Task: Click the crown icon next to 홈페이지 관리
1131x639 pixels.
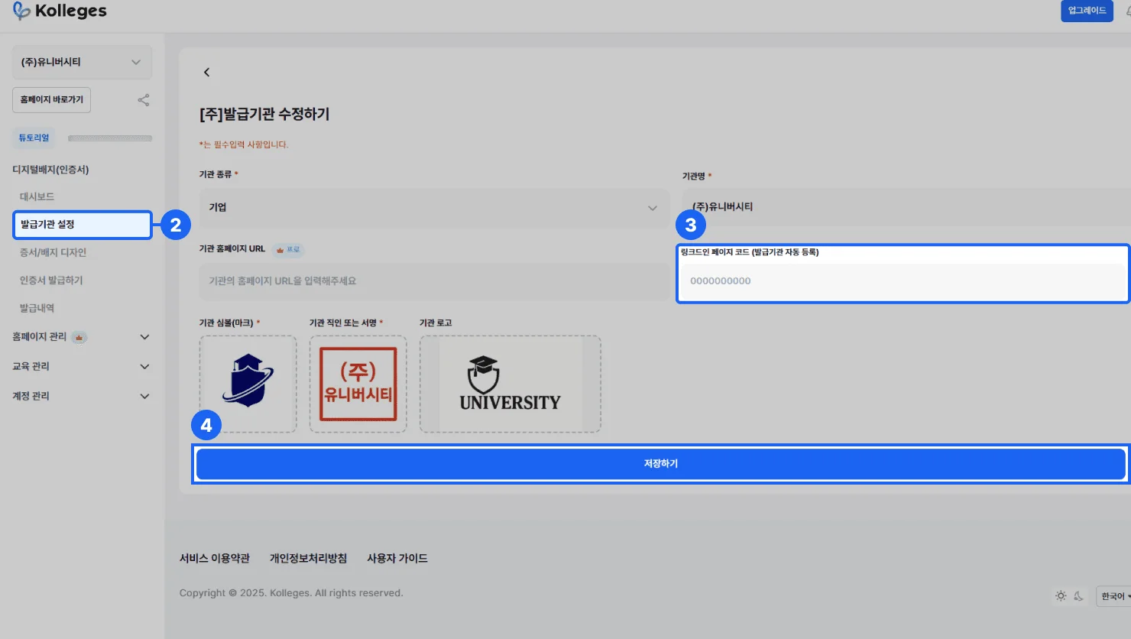Action: (79, 337)
